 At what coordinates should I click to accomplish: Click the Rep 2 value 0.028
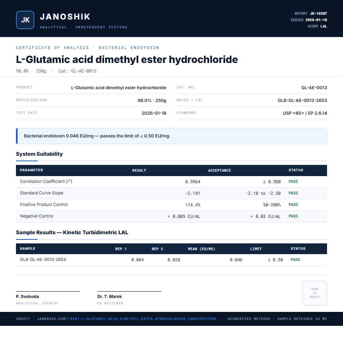coord(174,260)
